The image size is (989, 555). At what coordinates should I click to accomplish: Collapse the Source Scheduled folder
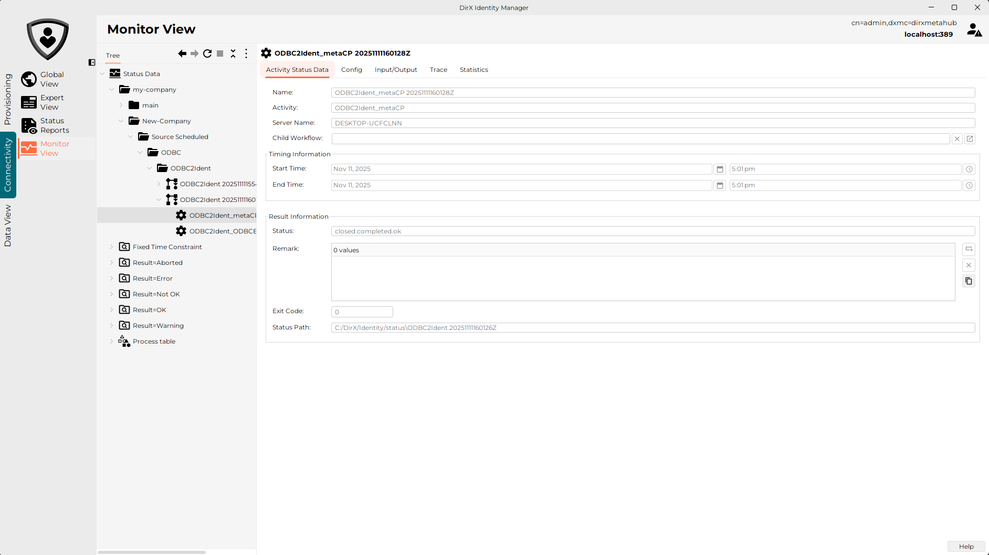[130, 137]
